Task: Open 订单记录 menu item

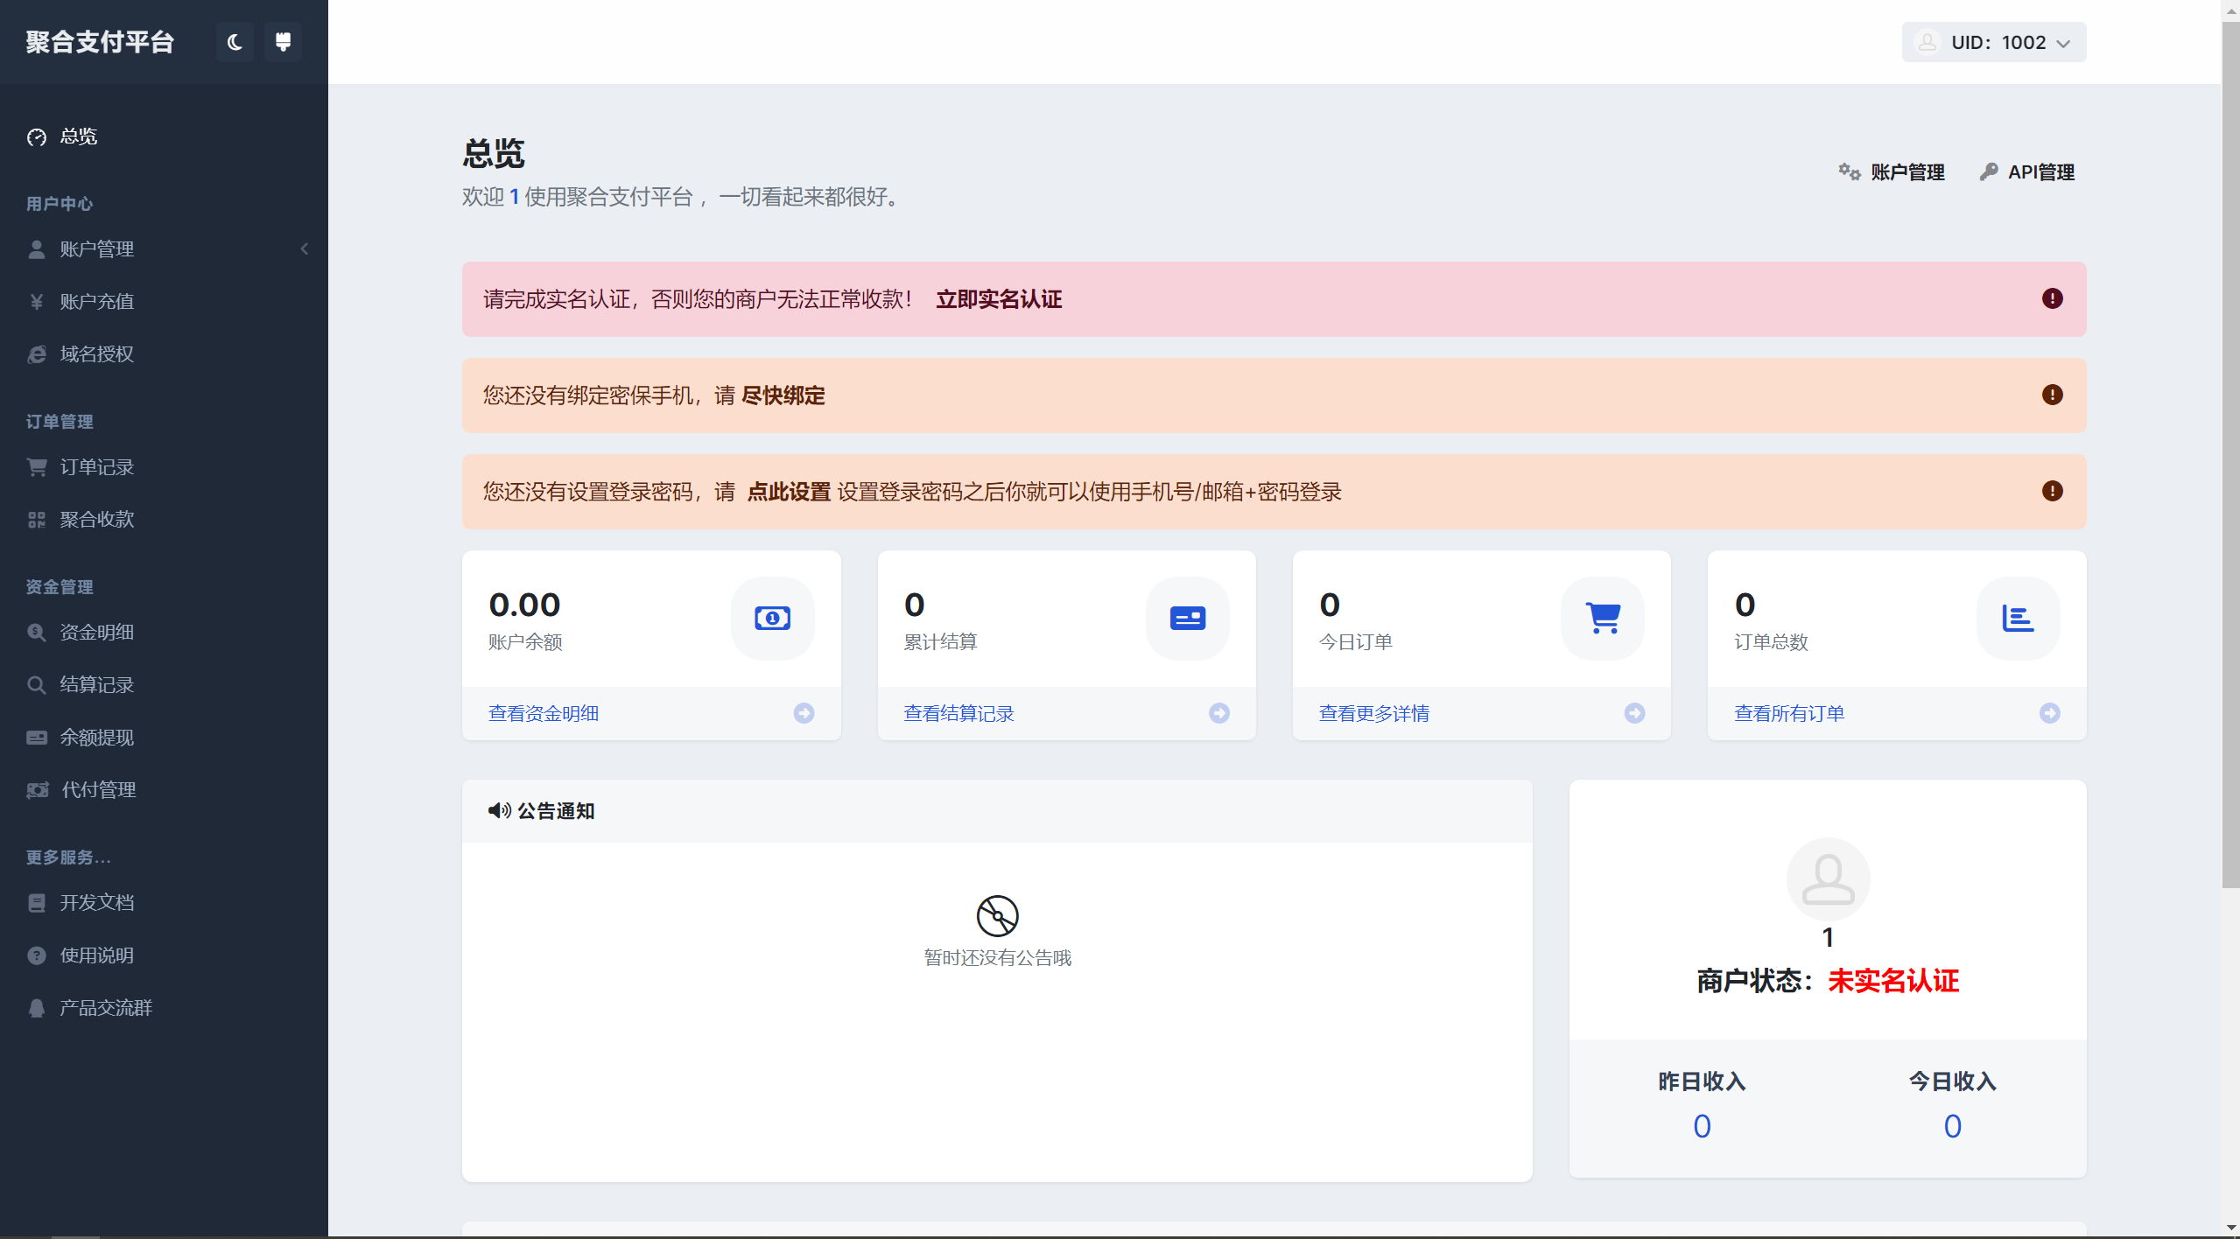Action: (x=98, y=468)
